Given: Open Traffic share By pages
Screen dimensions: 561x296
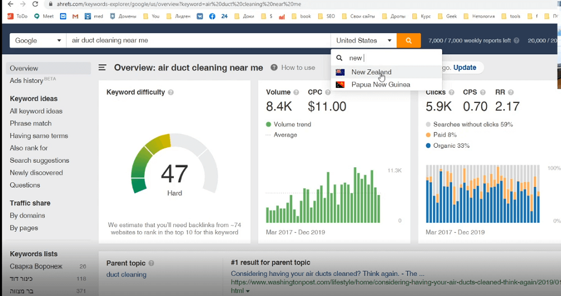Looking at the screenshot, I should 24,228.
